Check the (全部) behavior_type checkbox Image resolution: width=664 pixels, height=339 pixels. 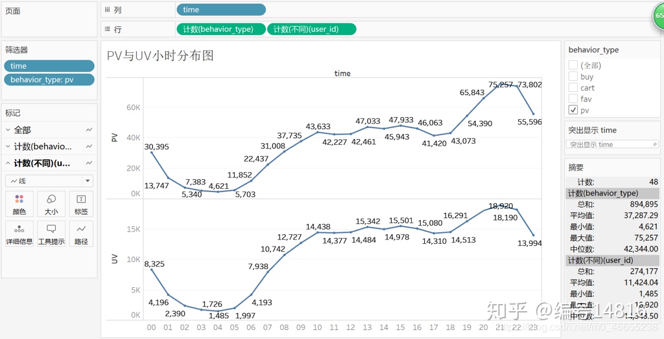pyautogui.click(x=573, y=65)
